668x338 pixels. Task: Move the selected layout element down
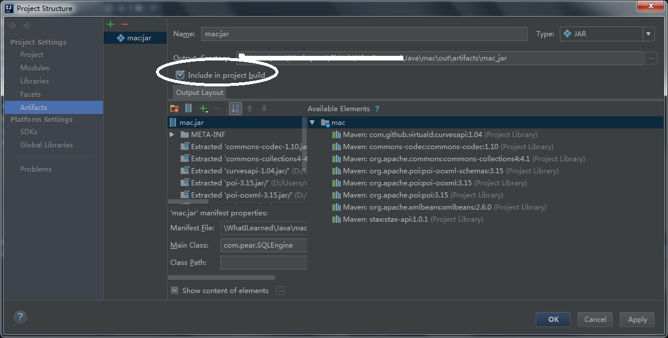click(x=264, y=109)
